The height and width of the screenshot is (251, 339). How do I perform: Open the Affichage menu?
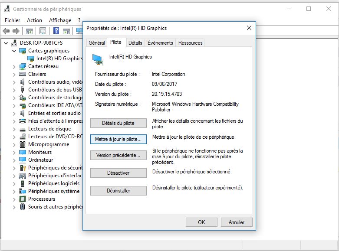coord(60,20)
